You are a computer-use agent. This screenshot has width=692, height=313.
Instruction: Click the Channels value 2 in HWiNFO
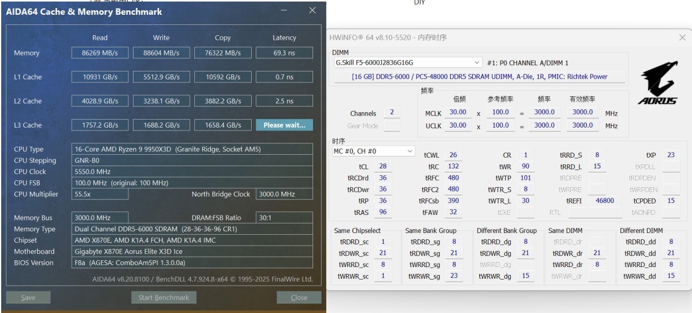392,113
